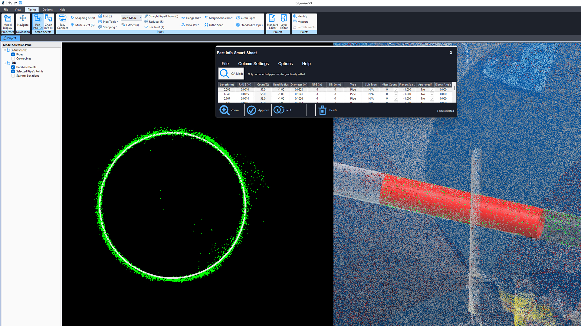The height and width of the screenshot is (326, 581).
Task: Uncheck the Pipes checkbox
Action: pyautogui.click(x=13, y=54)
